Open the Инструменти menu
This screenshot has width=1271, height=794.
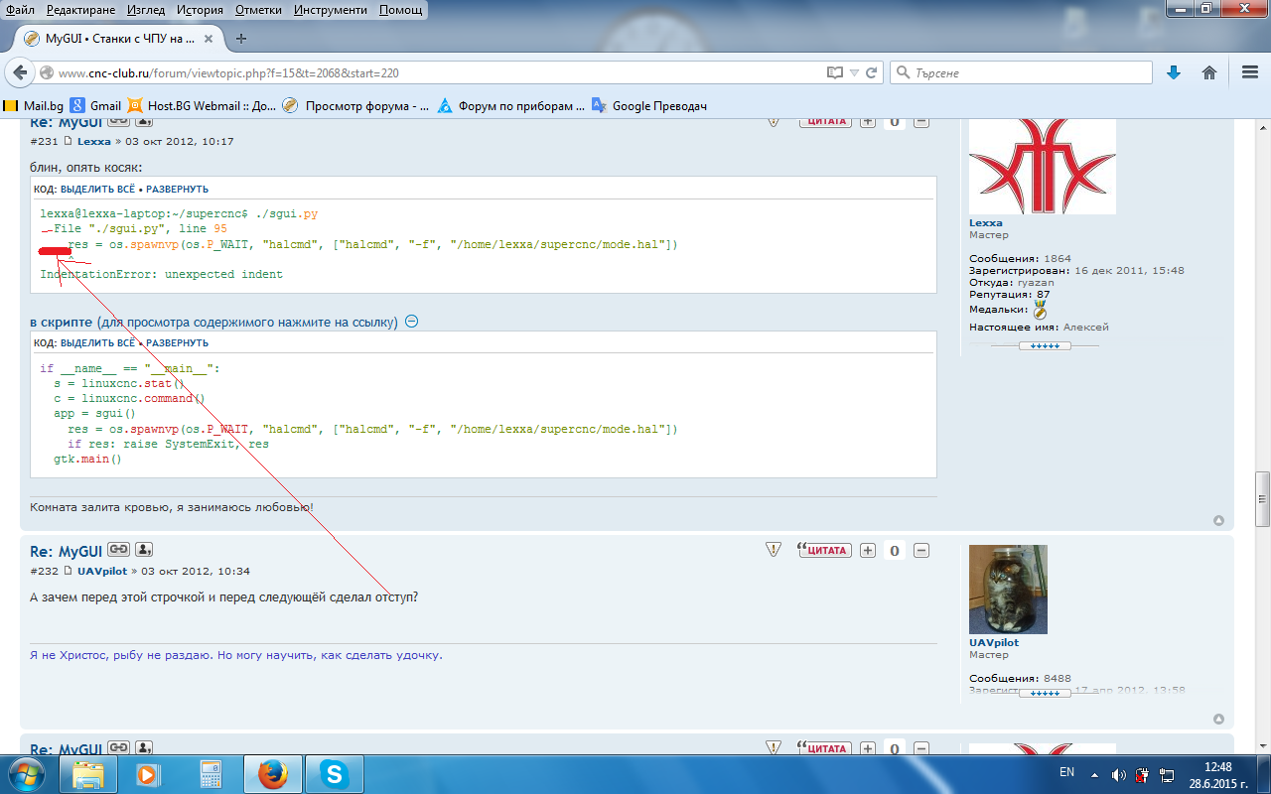pos(331,10)
